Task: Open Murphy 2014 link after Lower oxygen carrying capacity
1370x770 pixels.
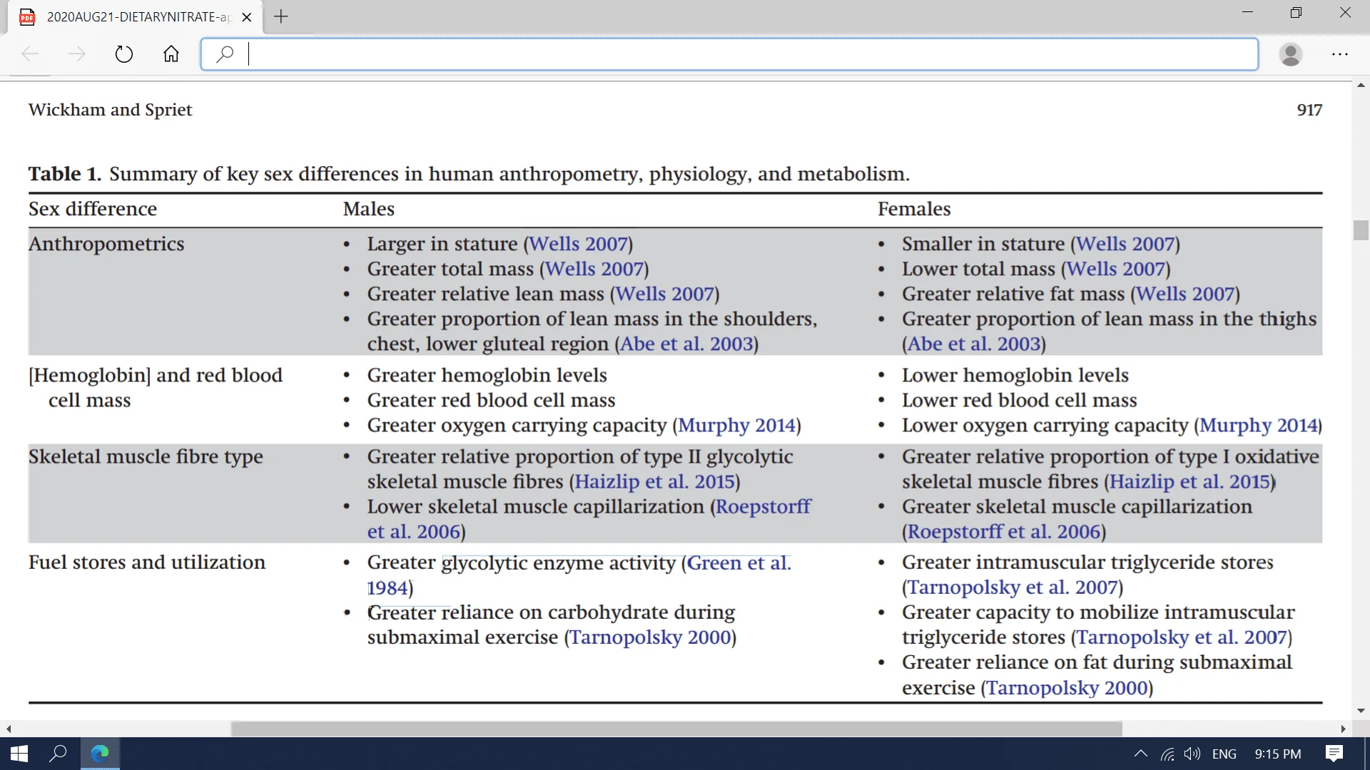Action: pyautogui.click(x=1259, y=426)
